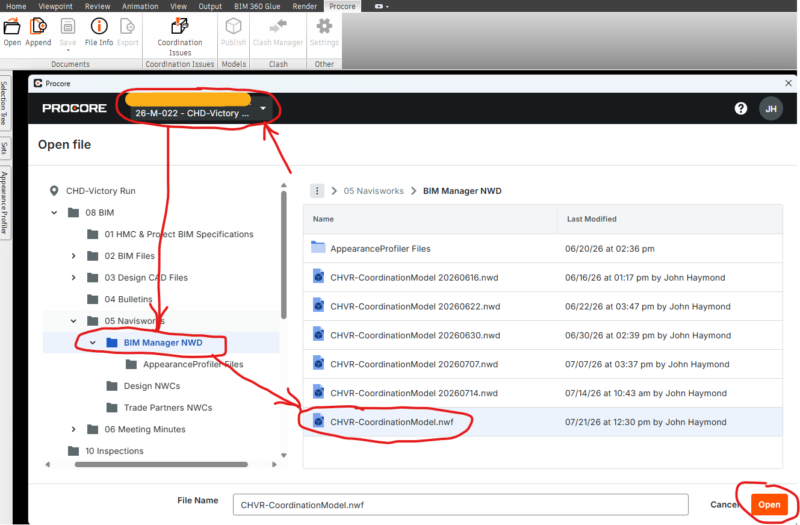Select the Trade Partners NWCs folder
The height and width of the screenshot is (525, 800).
pos(168,408)
